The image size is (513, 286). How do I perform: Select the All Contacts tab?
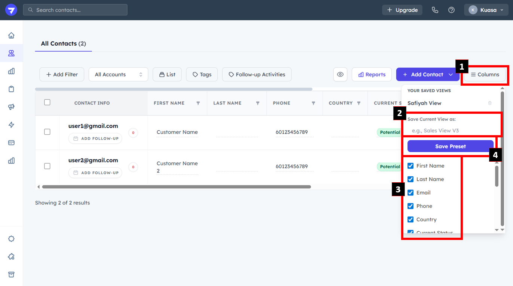click(x=63, y=44)
